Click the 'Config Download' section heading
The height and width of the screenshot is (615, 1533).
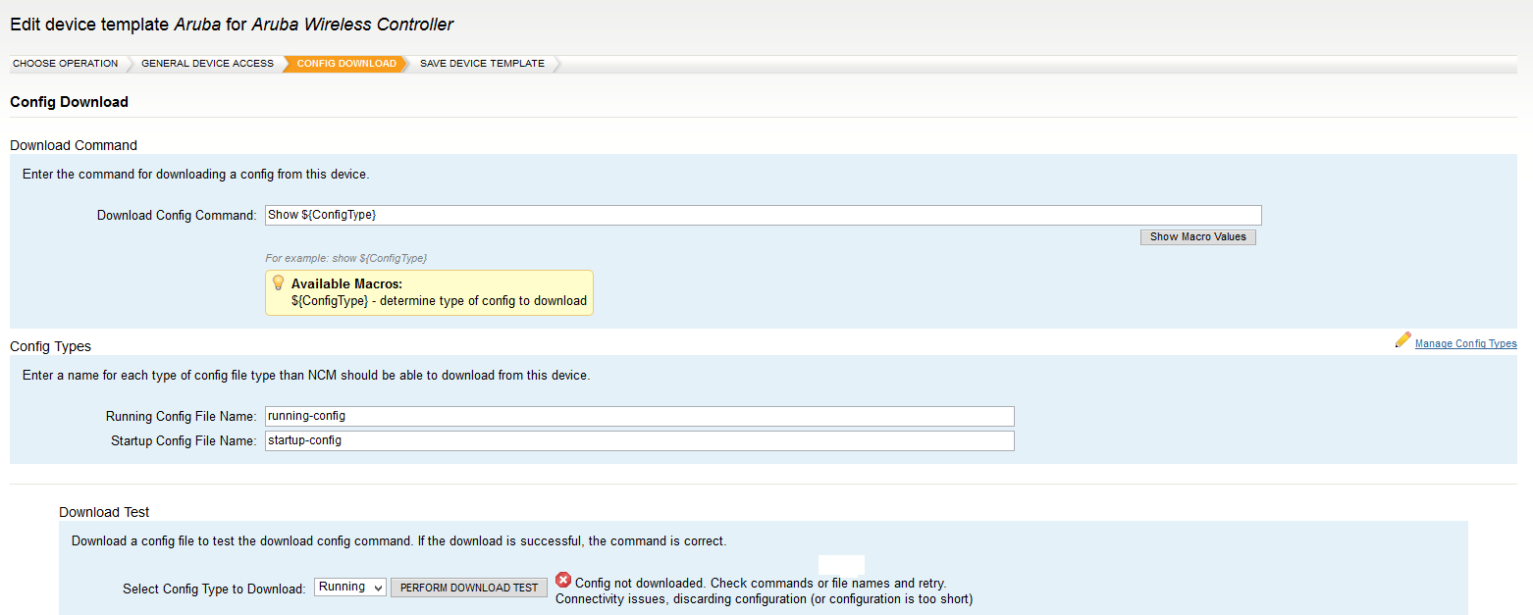[69, 102]
